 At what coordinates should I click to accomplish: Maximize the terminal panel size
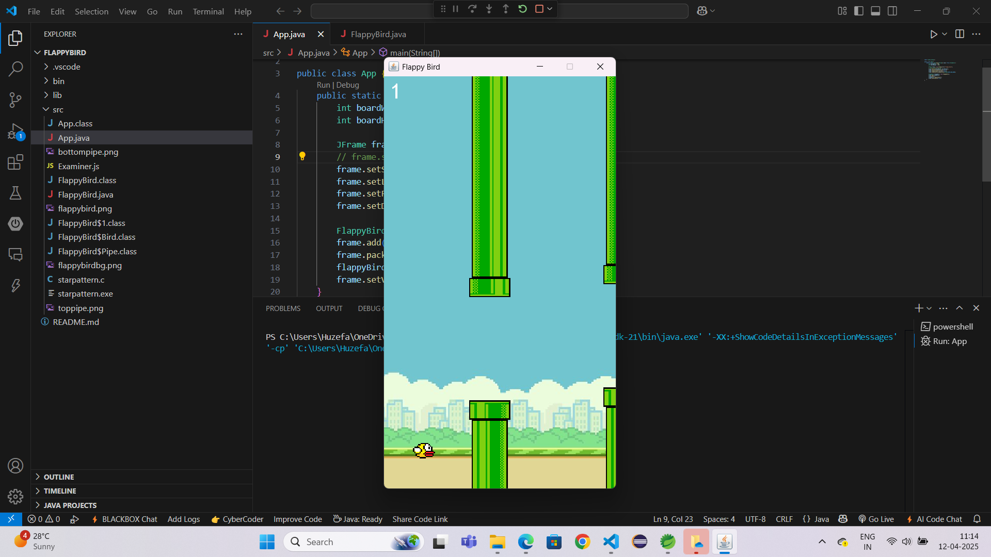point(960,308)
